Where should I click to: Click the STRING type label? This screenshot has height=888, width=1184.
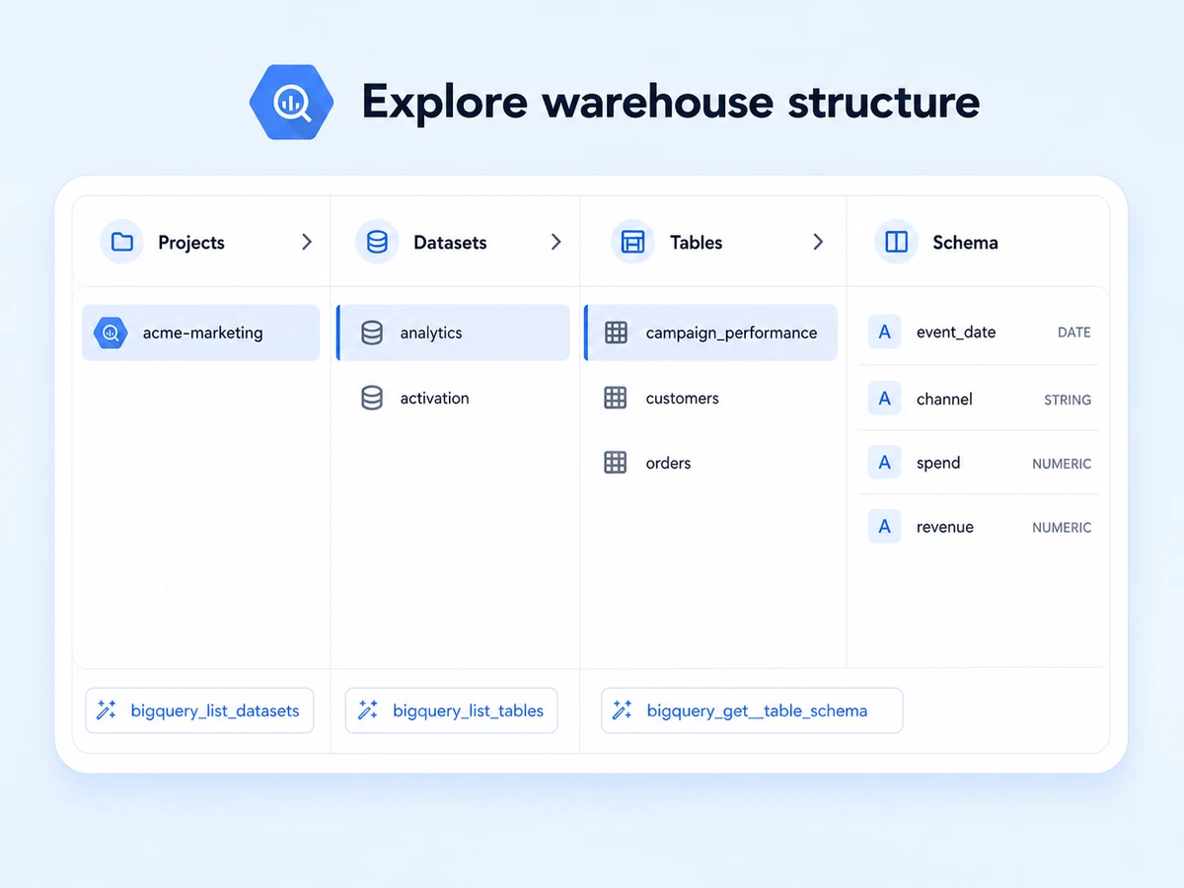(1068, 400)
